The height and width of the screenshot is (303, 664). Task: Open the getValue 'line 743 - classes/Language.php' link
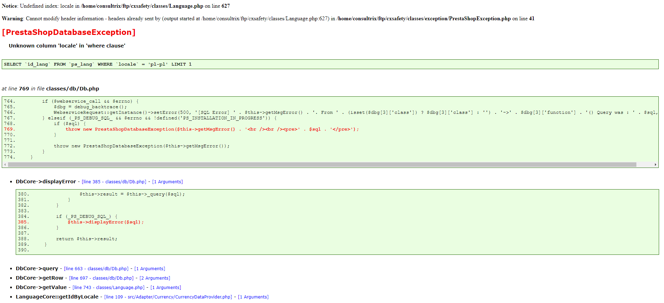click(x=108, y=288)
